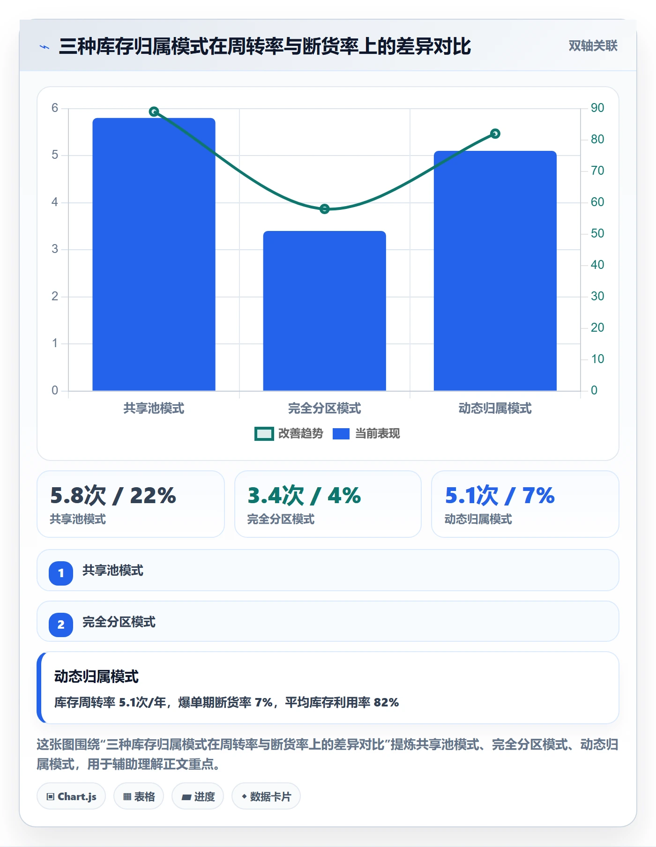
Task: Click the 数据卡片 diamond icon
Action: 244,796
